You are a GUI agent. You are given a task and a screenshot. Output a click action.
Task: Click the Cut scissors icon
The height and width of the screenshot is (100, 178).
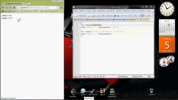98,16
